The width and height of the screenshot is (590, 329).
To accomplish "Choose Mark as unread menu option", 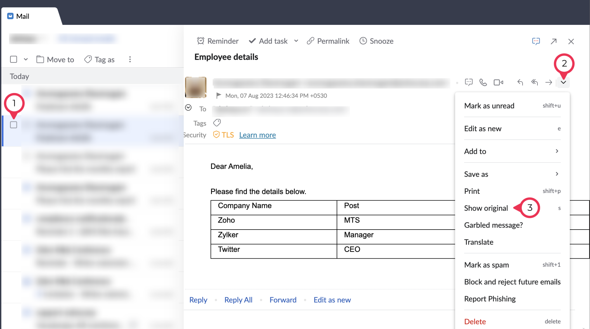I will click(x=489, y=106).
